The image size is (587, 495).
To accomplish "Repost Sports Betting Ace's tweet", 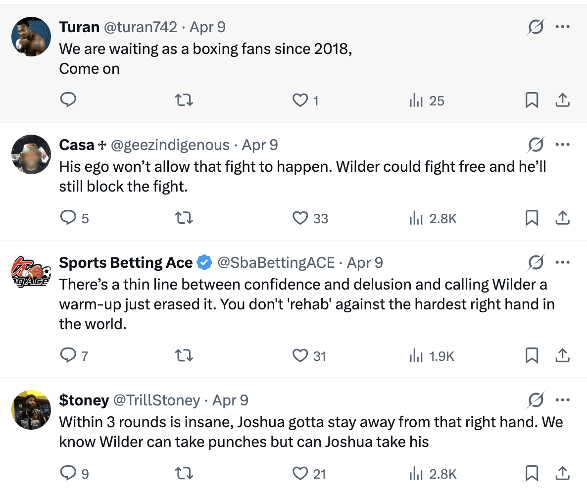I will pyautogui.click(x=184, y=356).
